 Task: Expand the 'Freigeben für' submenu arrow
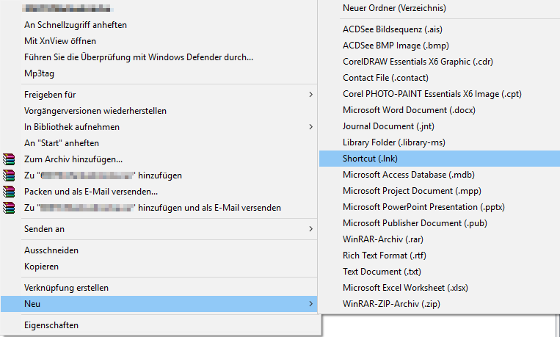(x=310, y=95)
